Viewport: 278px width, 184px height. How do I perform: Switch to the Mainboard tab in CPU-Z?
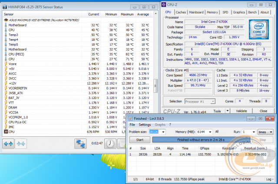point(196,12)
